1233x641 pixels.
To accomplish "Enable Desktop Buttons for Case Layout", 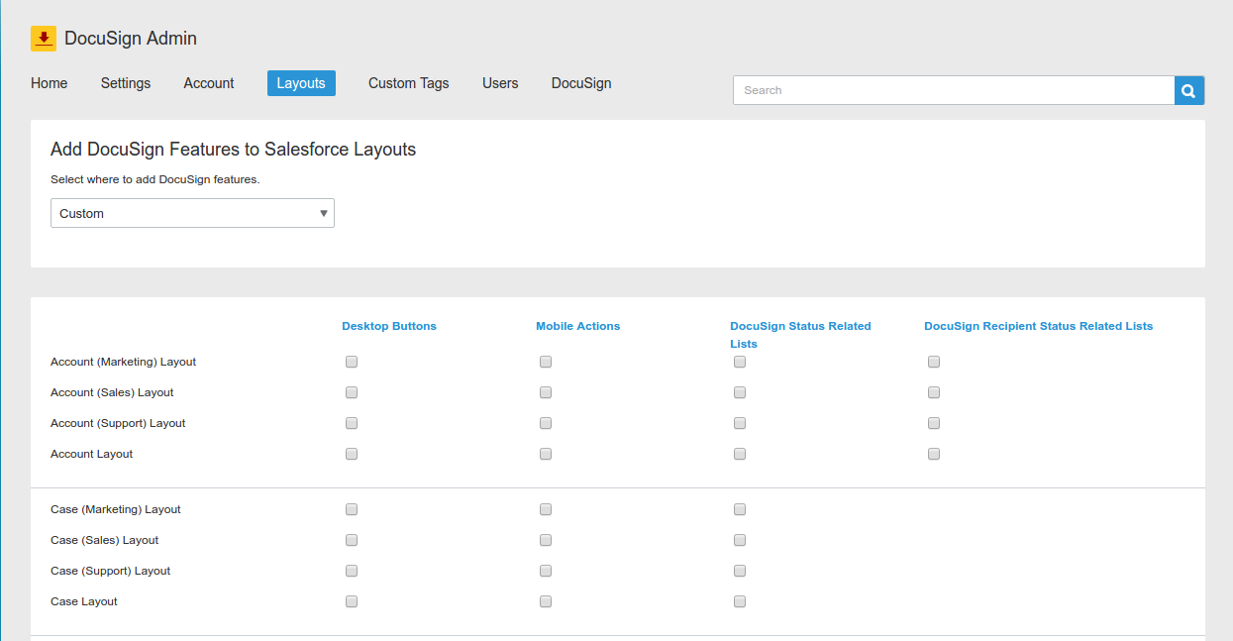I will click(x=352, y=601).
